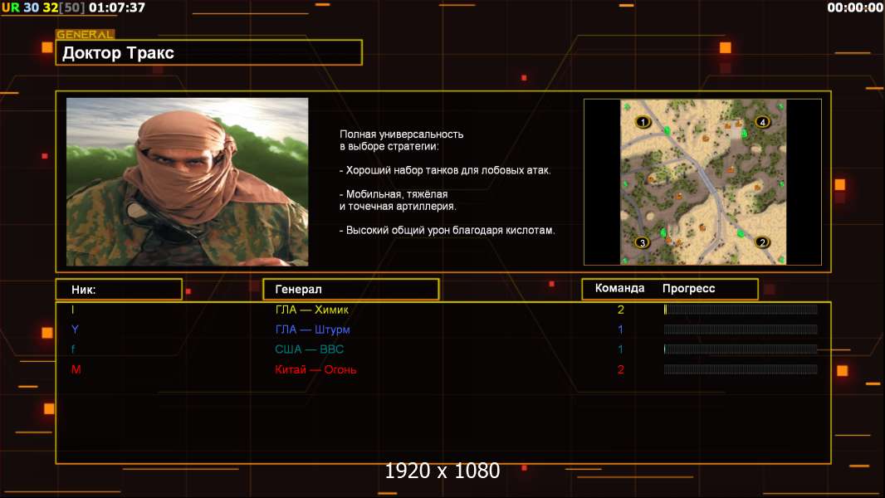Click the desert map preview center
The width and height of the screenshot is (885, 498).
tap(702, 182)
